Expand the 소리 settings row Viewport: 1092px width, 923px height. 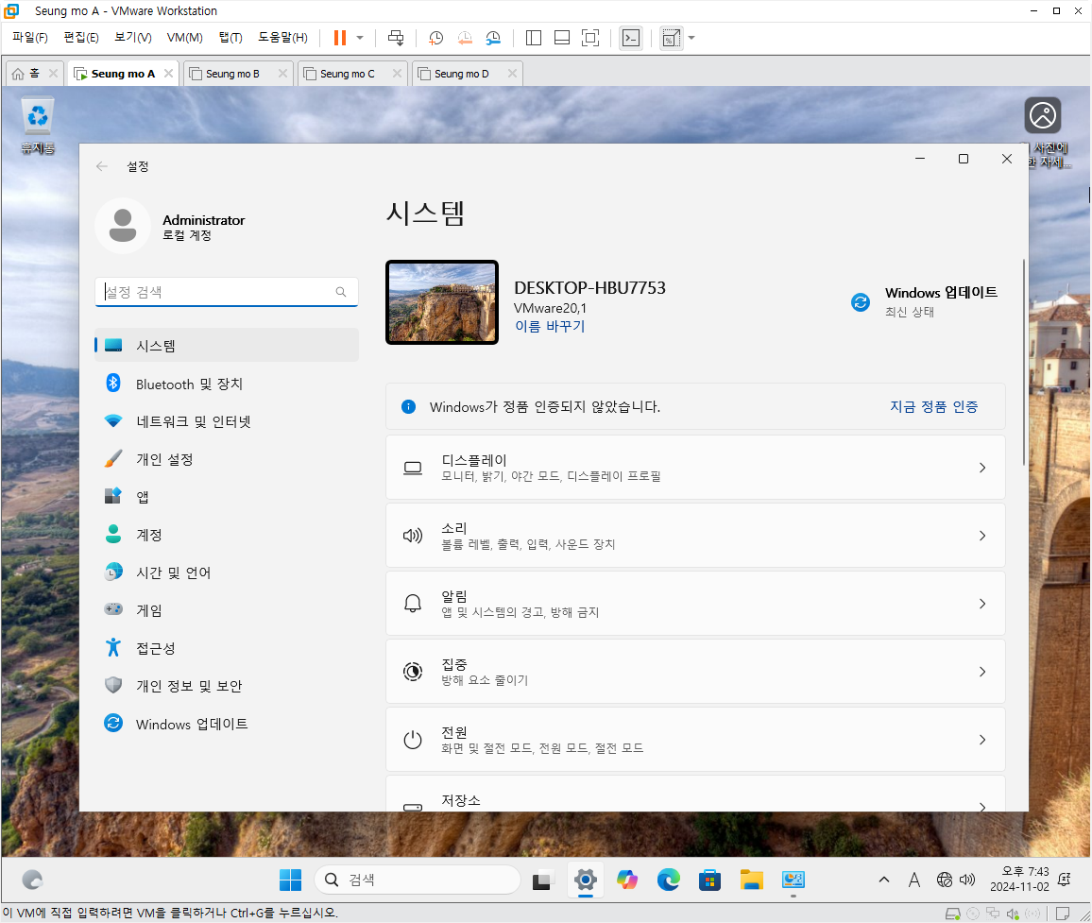tap(695, 536)
